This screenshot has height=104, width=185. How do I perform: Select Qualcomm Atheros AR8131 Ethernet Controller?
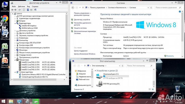tap(43, 74)
